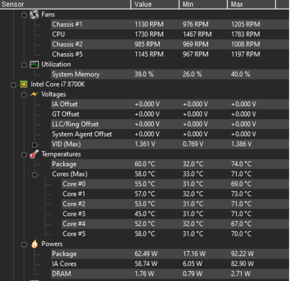
Task: Select the CPU fan row
Action: coord(170,34)
